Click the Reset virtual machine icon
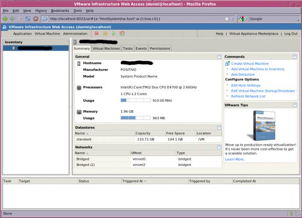 click(x=122, y=34)
